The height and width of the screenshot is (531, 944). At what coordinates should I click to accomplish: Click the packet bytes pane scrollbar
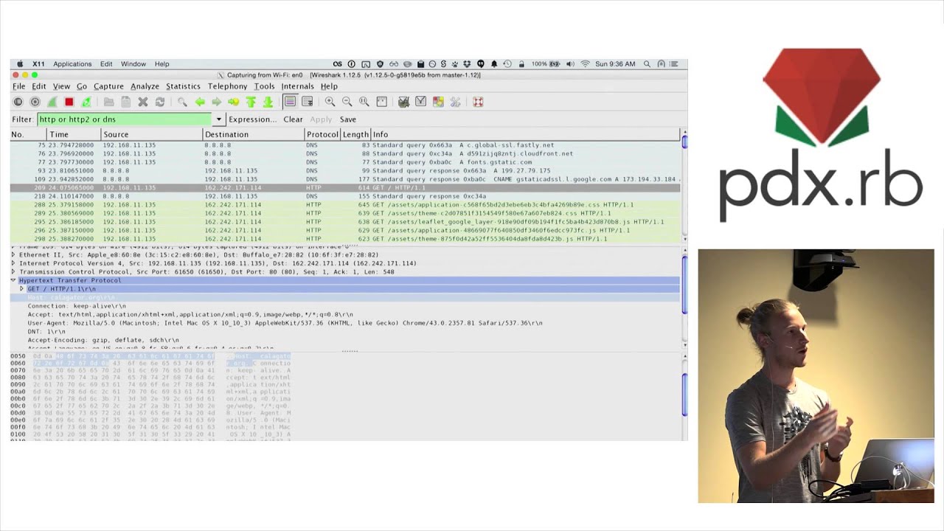pos(684,397)
